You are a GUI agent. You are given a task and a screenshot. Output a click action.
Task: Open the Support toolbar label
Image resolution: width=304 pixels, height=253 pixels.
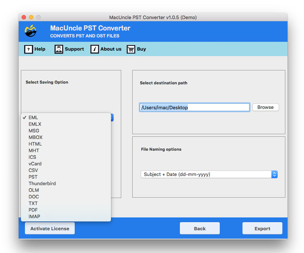(74, 49)
